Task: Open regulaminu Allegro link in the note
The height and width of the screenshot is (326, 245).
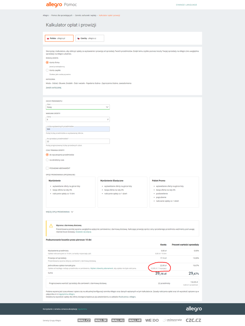Action: (66, 294)
